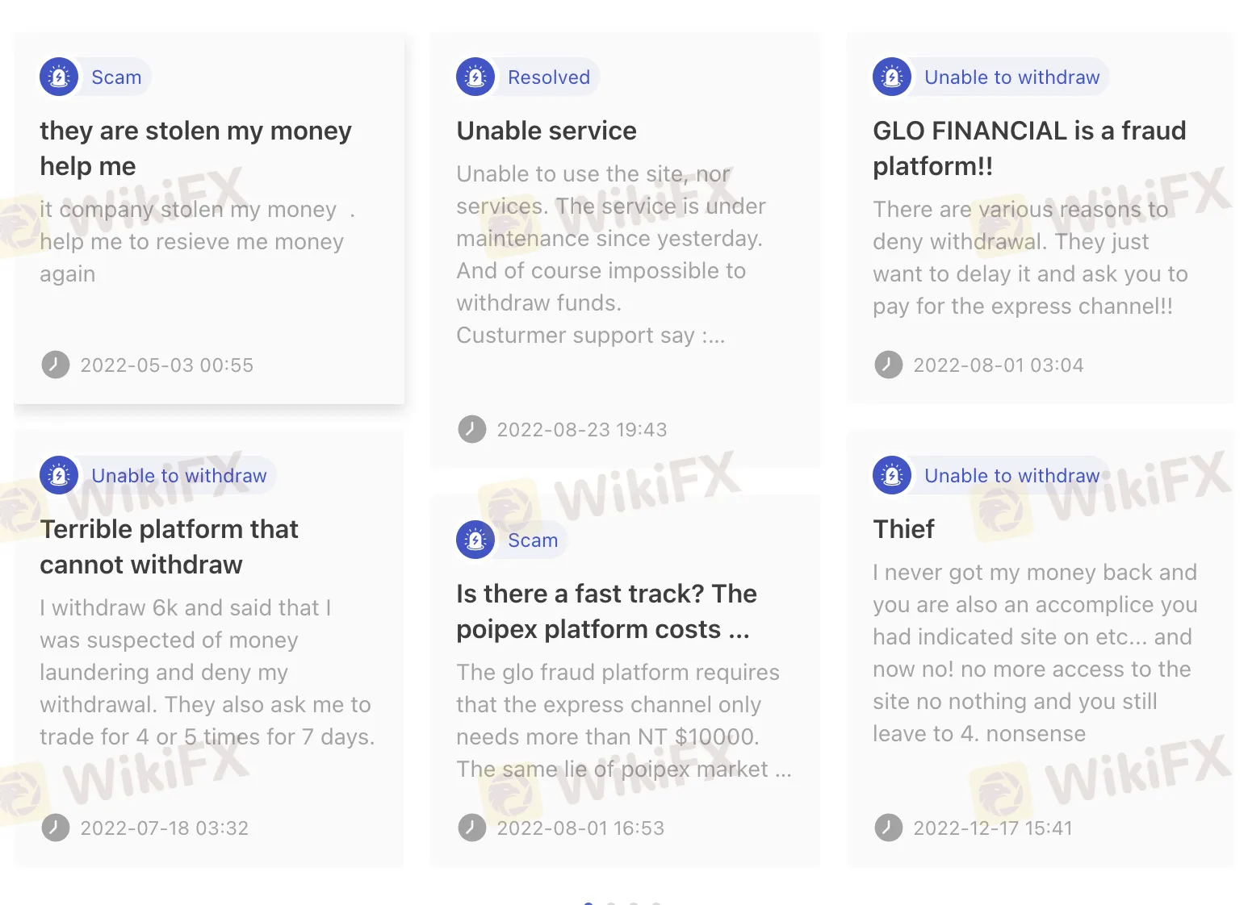
Task: Click the clock icon beside 2022-12-17 15:41
Action: pos(889,828)
